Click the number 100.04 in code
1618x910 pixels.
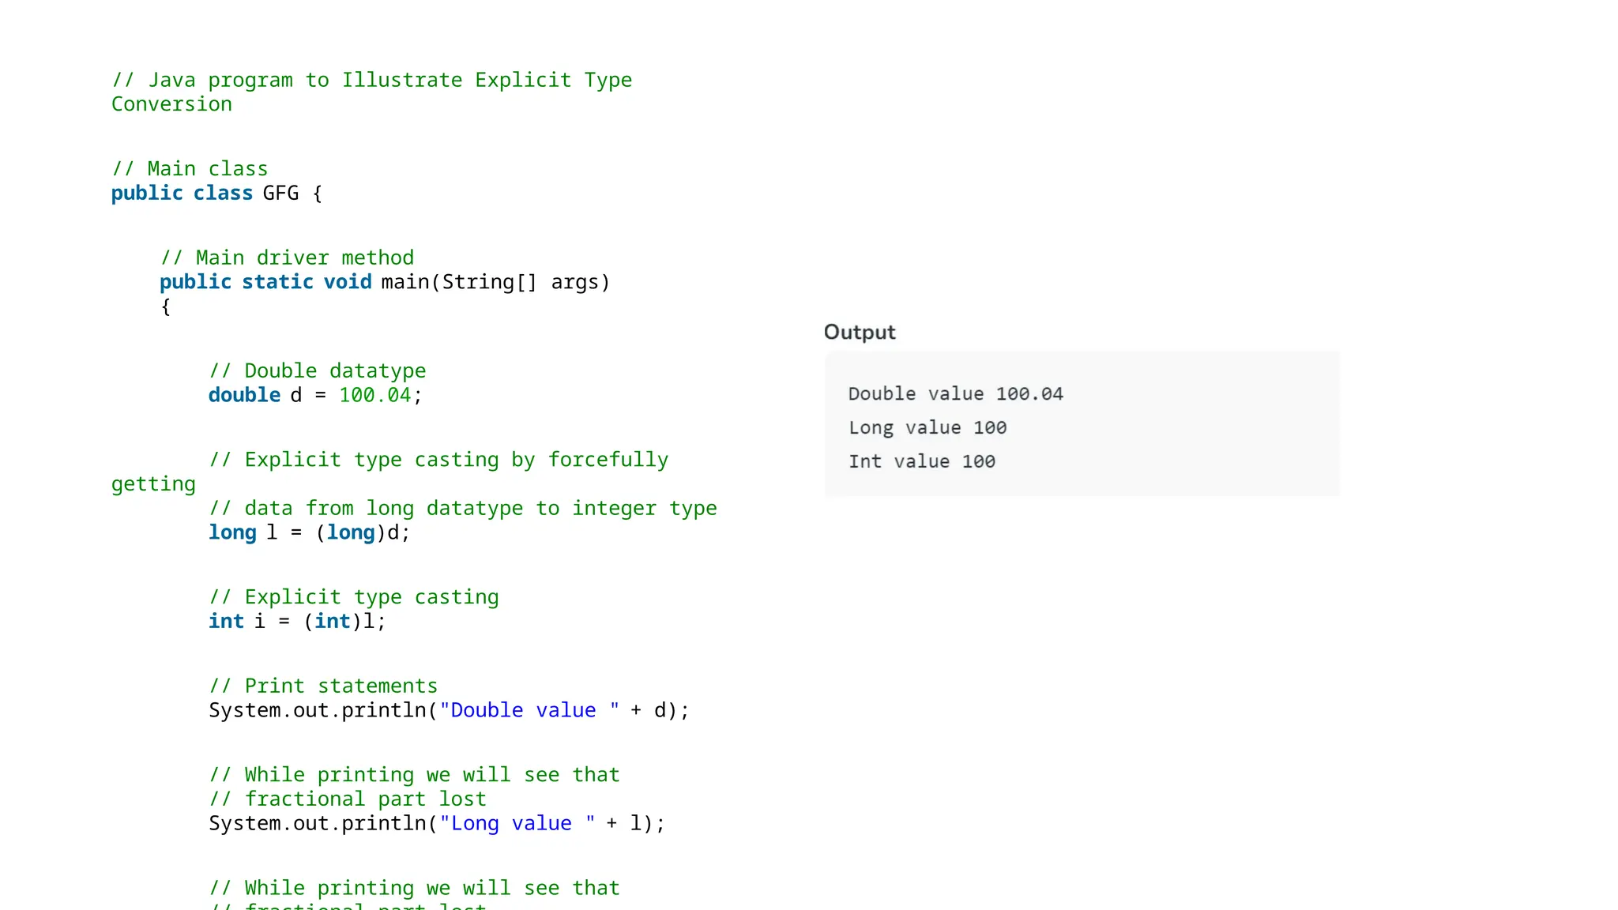pos(374,395)
